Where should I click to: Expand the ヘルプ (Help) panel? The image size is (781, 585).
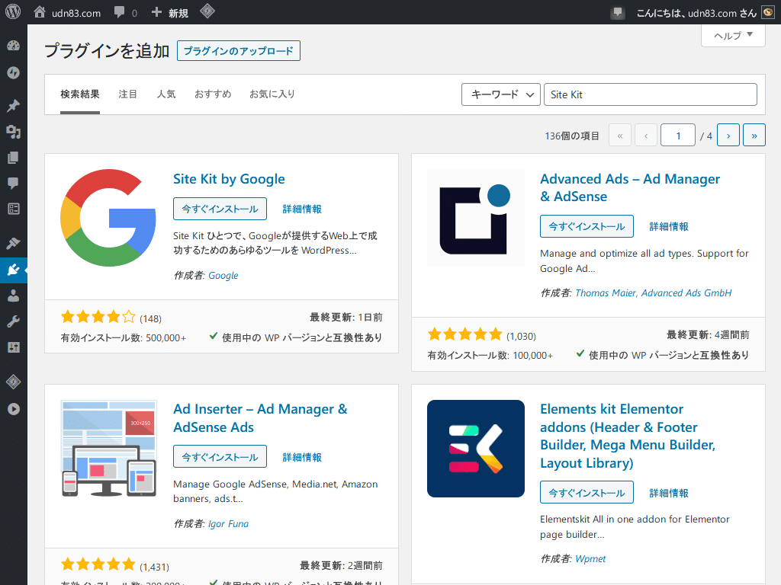point(733,35)
